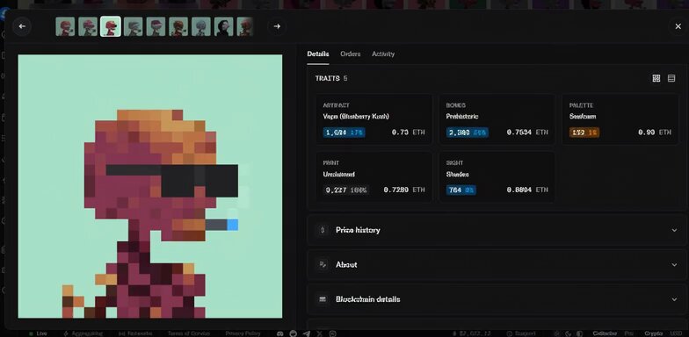Viewport: 689px width, 337px height.
Task: Select the Palette Seafoam trait card
Action: point(620,119)
